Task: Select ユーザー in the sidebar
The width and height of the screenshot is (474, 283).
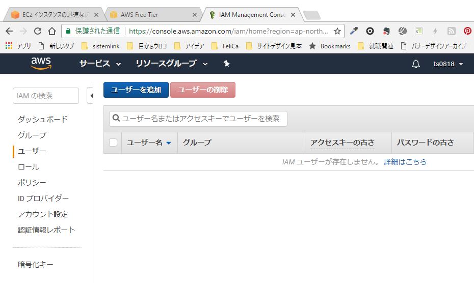Action: pos(32,151)
